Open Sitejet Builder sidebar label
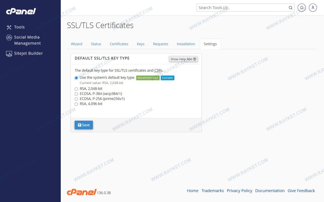324x202 pixels. click(x=28, y=53)
